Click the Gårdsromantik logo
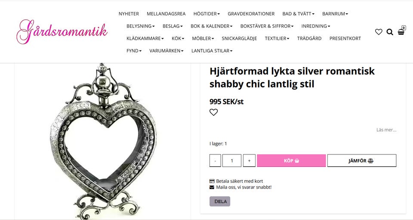This screenshot has width=413, height=220. coord(62,31)
